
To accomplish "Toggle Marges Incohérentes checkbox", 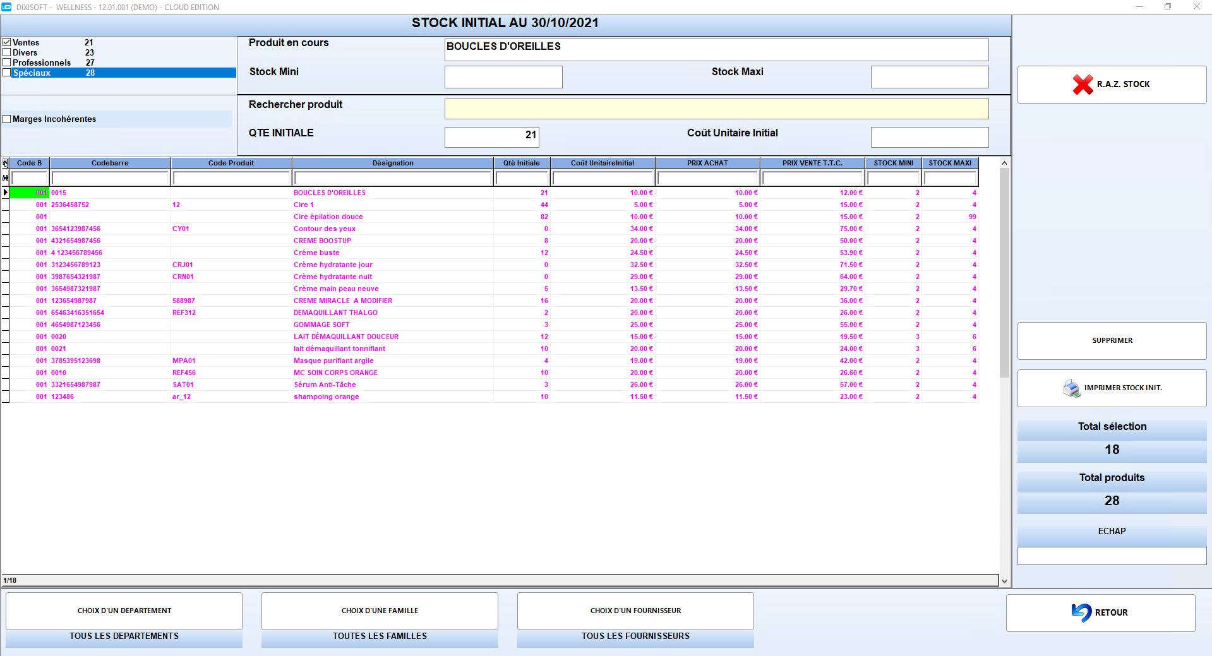I will pos(7,119).
